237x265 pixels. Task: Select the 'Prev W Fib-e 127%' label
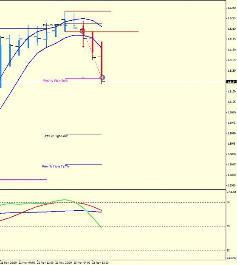(56, 166)
